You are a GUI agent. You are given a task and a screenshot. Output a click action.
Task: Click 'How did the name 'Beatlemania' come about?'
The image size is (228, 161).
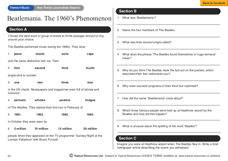[153, 98]
